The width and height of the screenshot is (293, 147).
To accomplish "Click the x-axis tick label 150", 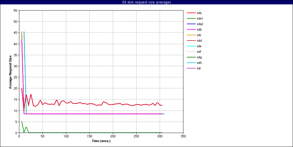I will (89, 136).
